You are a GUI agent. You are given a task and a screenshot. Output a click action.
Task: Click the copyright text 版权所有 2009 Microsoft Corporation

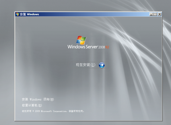tap(53, 111)
